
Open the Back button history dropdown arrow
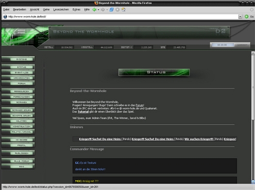pos(98,10)
